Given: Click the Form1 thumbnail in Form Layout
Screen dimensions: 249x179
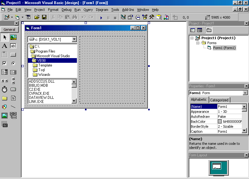Looking at the screenshot, I should [x=216, y=166].
